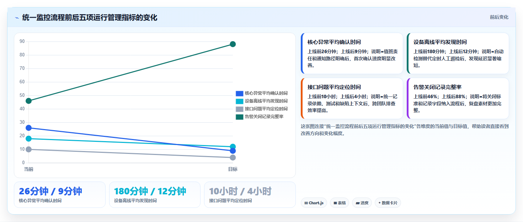Click the 26分钟 / 9分钟 stat card

[x=60, y=195]
